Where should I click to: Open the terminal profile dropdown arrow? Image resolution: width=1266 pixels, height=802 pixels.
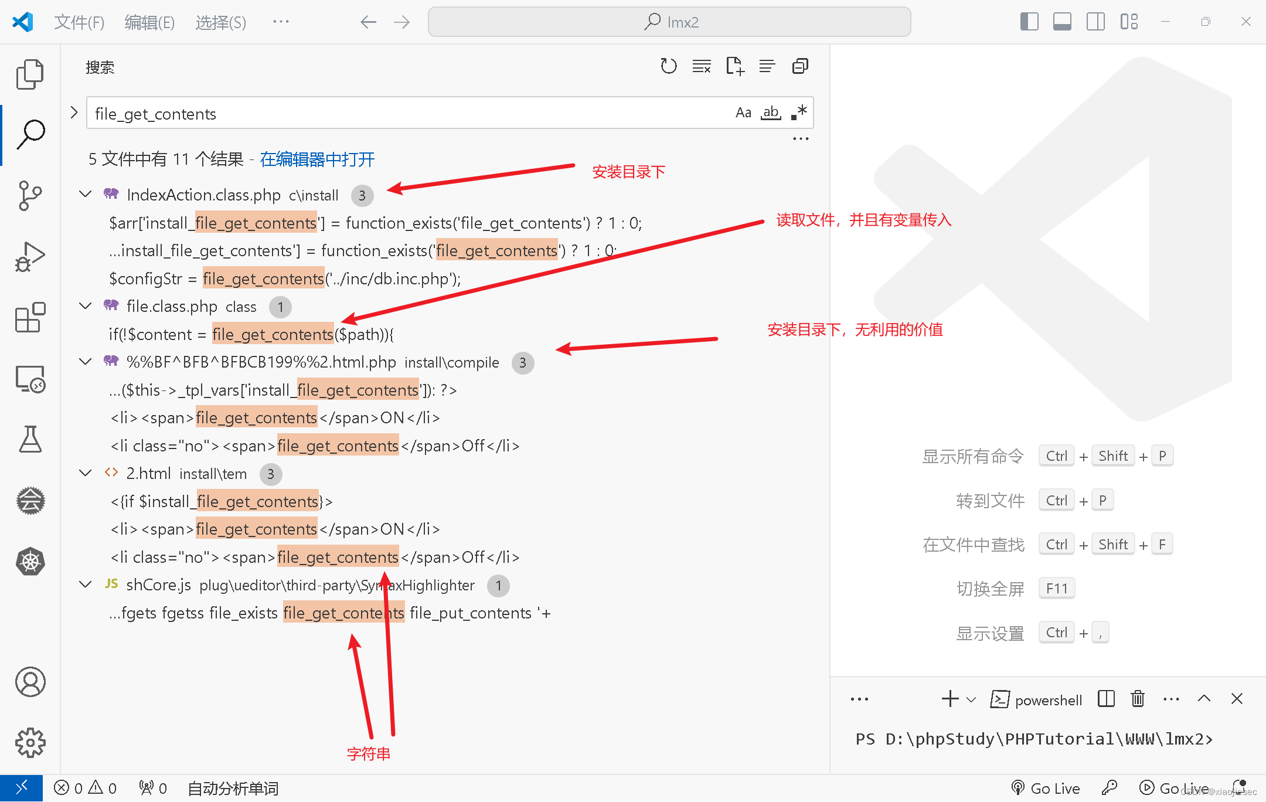click(x=970, y=699)
